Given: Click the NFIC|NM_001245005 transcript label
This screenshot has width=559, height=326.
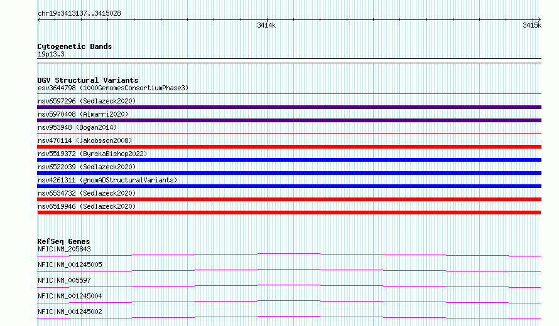Looking at the screenshot, I should [70, 265].
